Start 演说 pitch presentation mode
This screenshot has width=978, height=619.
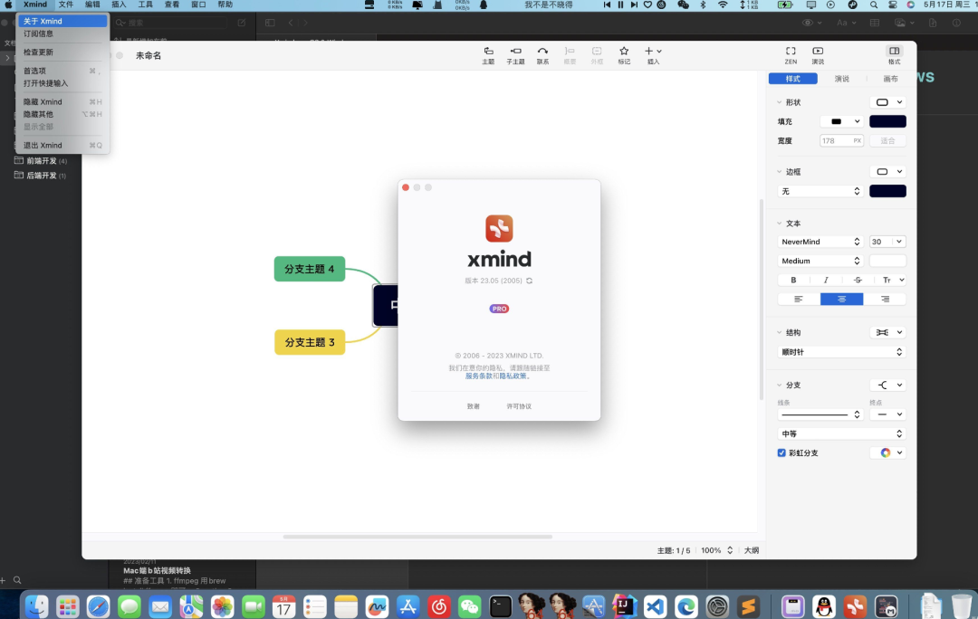[x=818, y=55]
